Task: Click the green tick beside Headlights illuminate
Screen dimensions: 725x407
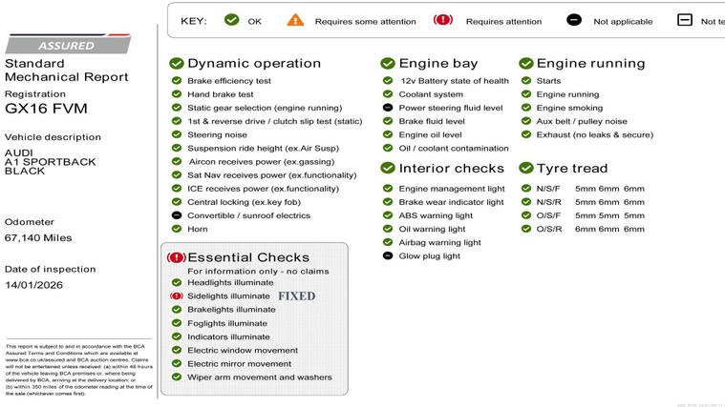Action: [x=177, y=283]
